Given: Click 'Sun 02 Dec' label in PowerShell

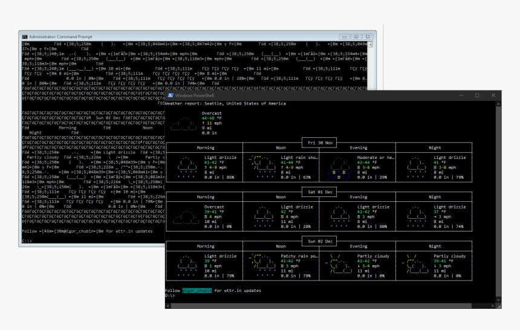Looking at the screenshot, I should pyautogui.click(x=320, y=241).
